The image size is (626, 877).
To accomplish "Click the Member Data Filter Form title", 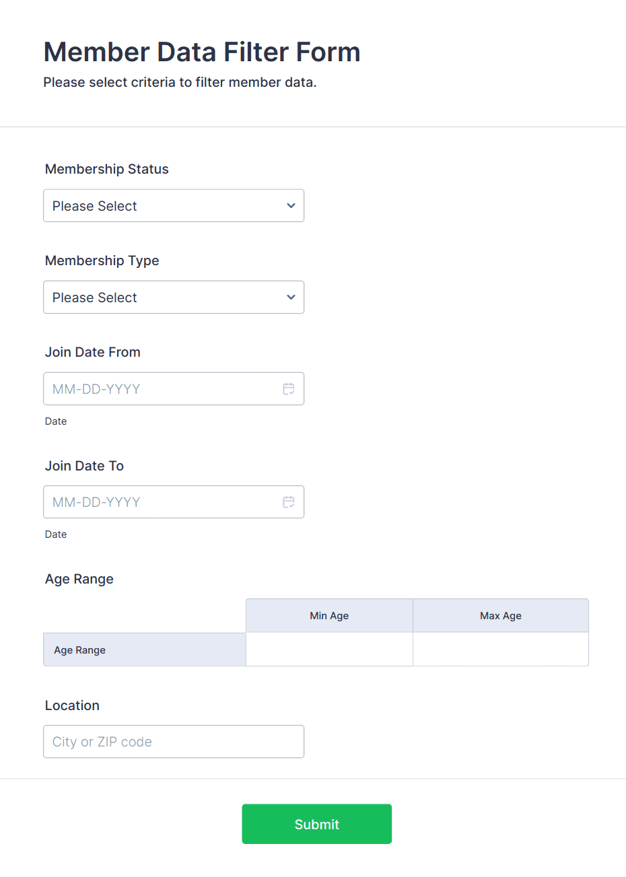I will coord(202,52).
